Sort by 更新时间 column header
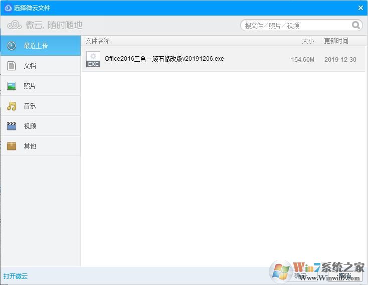 click(x=336, y=41)
